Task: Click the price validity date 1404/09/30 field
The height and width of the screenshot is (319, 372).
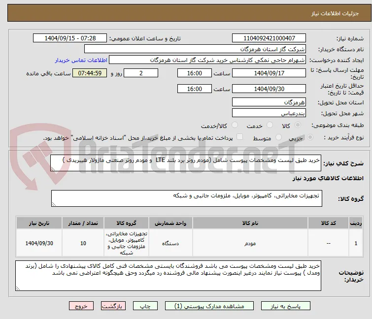Action: click(x=269, y=89)
